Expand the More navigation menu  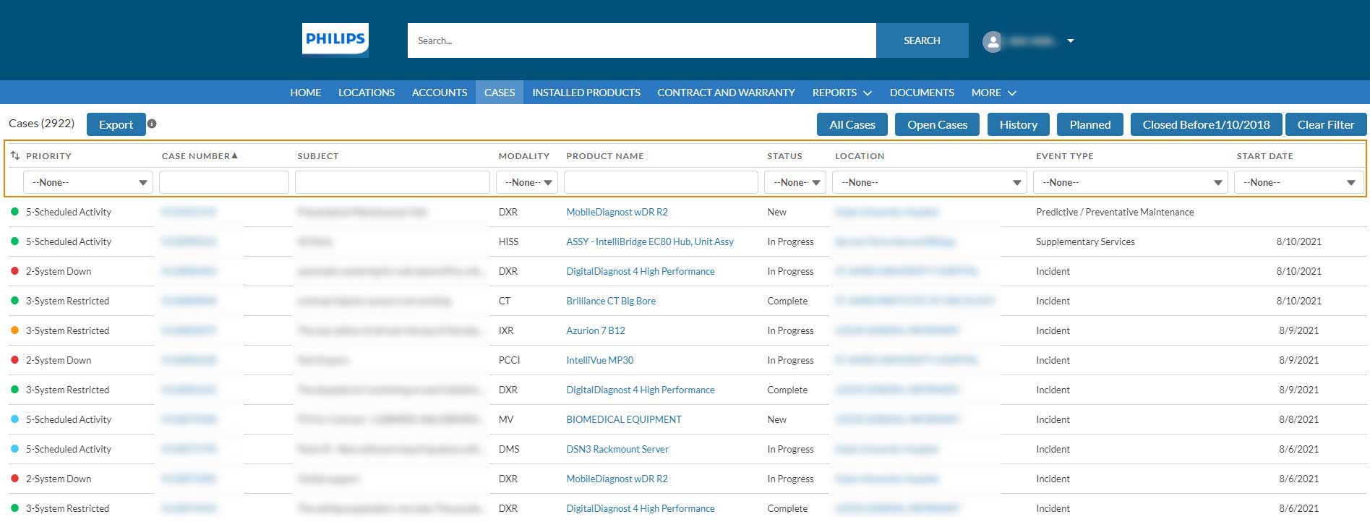click(x=993, y=93)
